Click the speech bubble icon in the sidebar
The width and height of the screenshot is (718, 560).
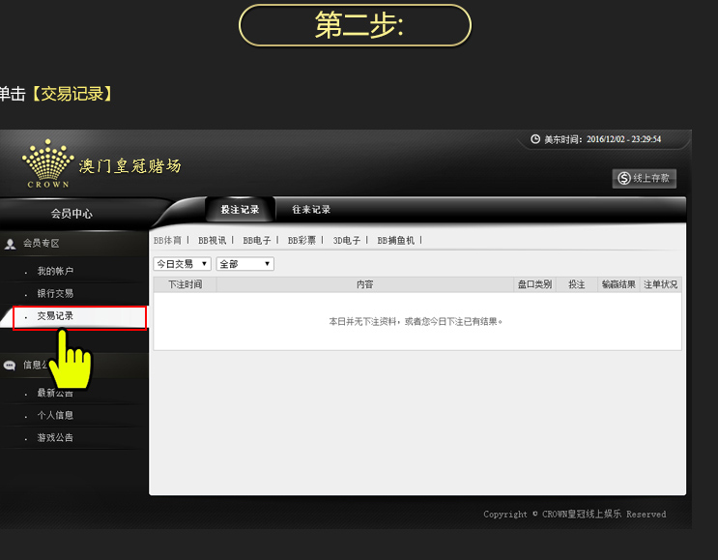11,366
